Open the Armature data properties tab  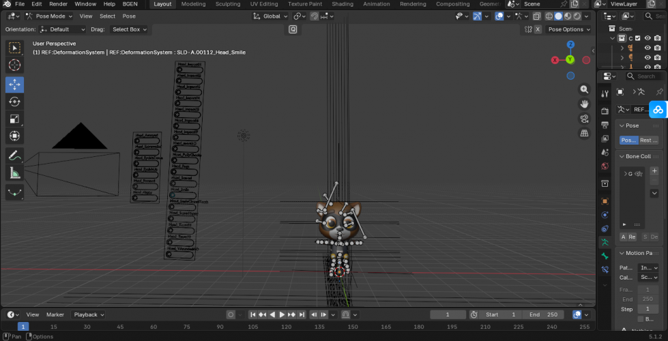click(x=605, y=242)
